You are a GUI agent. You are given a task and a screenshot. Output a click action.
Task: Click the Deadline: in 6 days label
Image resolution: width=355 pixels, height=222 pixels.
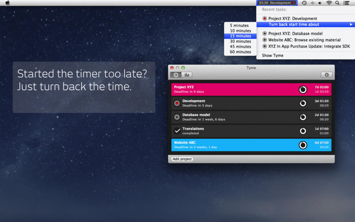click(x=189, y=92)
